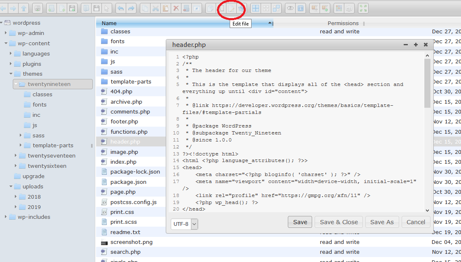Click the editor scroll up arrow
This screenshot has height=262, width=461.
click(427, 56)
